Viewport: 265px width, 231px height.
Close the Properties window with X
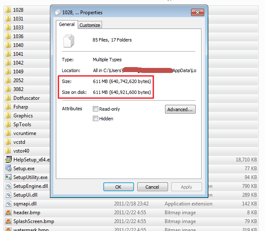[x=197, y=12]
